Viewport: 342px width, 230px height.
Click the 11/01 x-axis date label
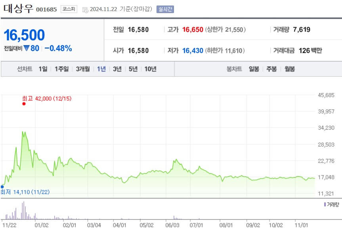click(302, 225)
